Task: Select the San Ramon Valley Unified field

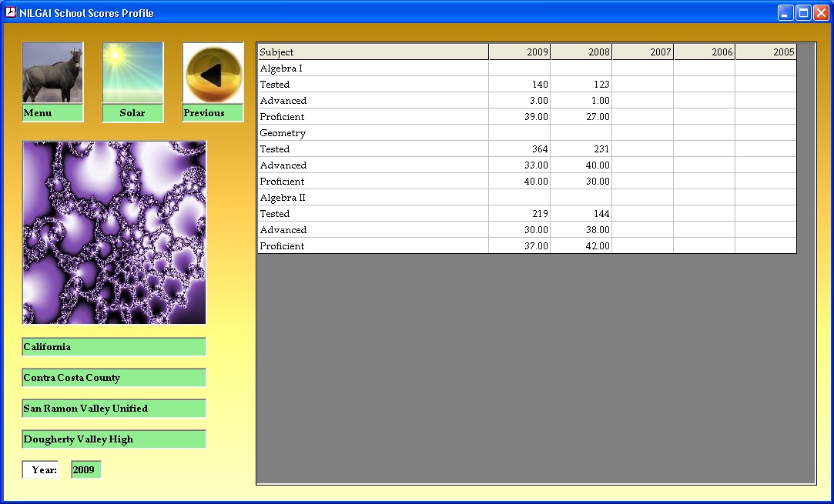Action: [114, 409]
